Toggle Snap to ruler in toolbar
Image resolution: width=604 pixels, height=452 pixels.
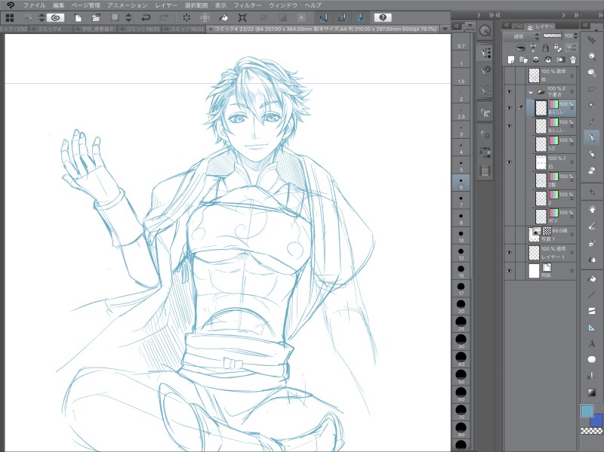[323, 17]
